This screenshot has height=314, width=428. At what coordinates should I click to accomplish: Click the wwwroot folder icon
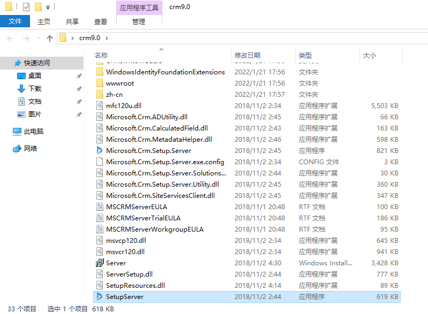100,83
